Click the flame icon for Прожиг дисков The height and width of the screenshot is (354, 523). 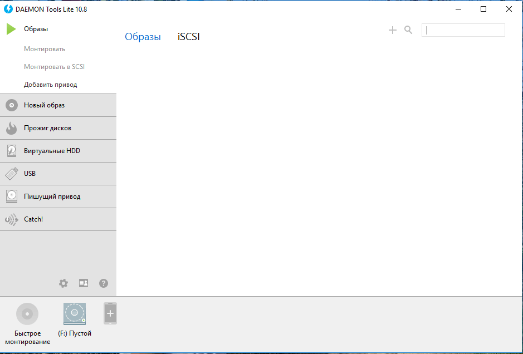(x=12, y=128)
